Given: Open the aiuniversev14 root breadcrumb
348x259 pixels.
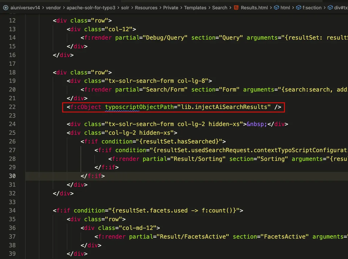Looking at the screenshot, I should tap(25, 8).
